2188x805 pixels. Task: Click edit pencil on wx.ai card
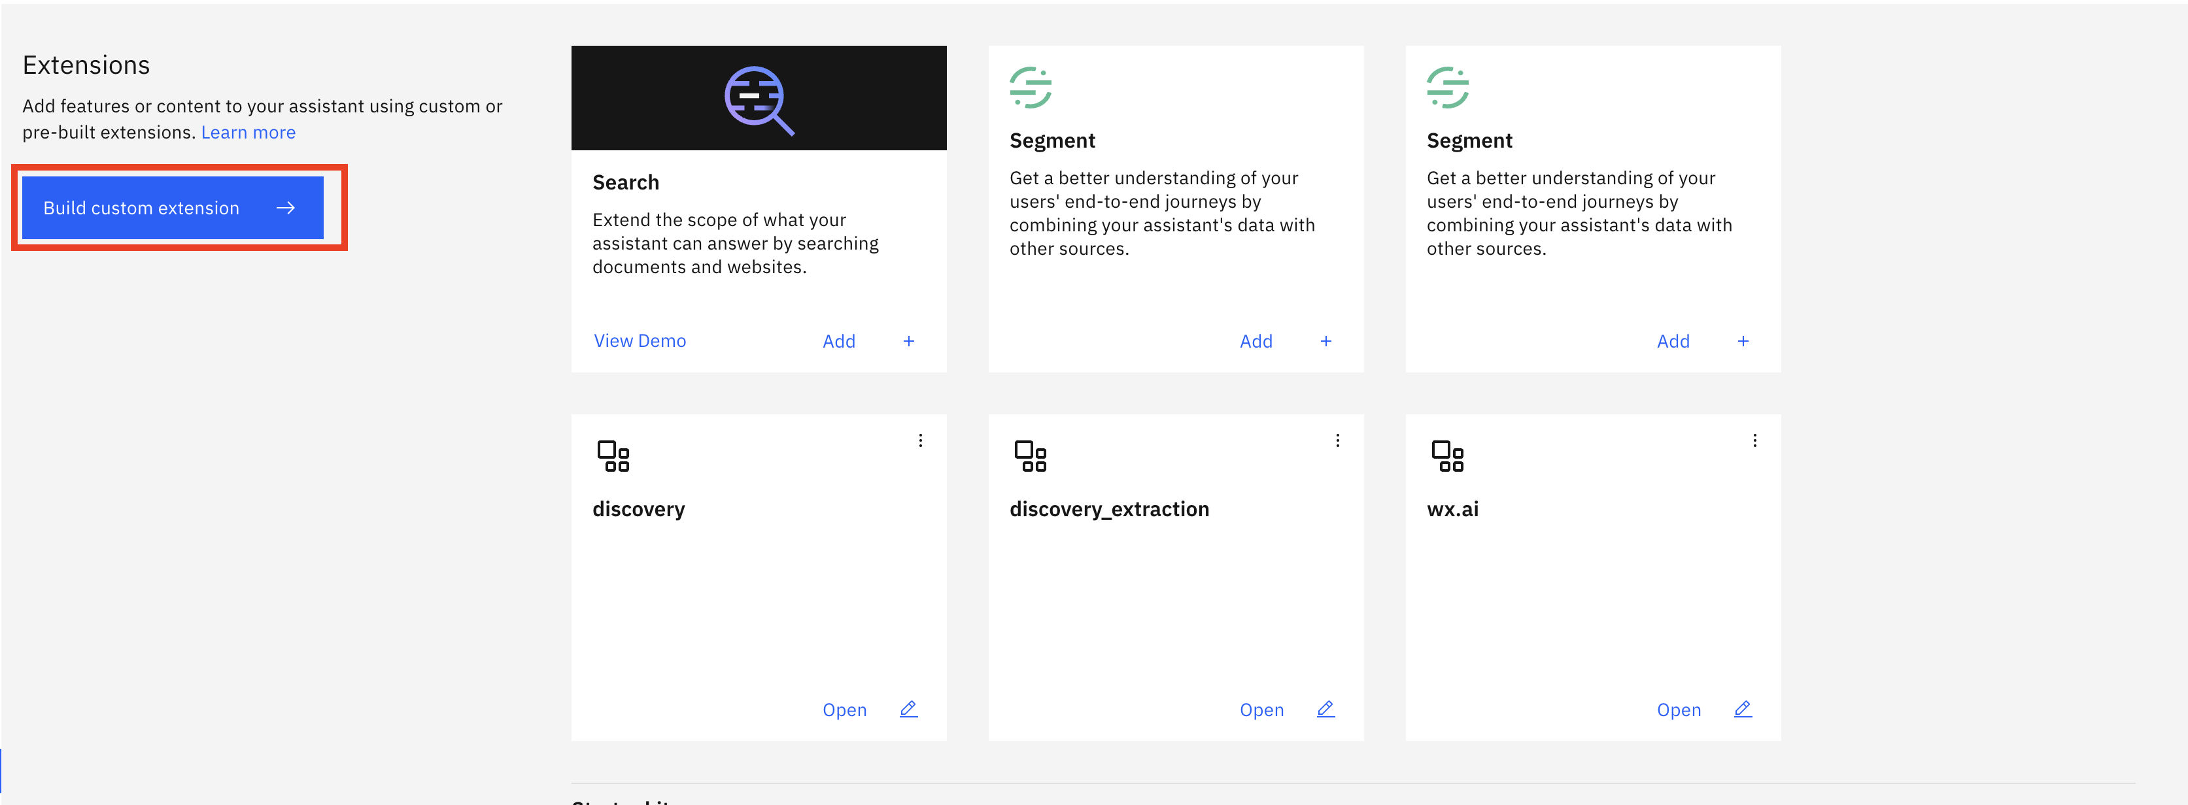click(1743, 709)
